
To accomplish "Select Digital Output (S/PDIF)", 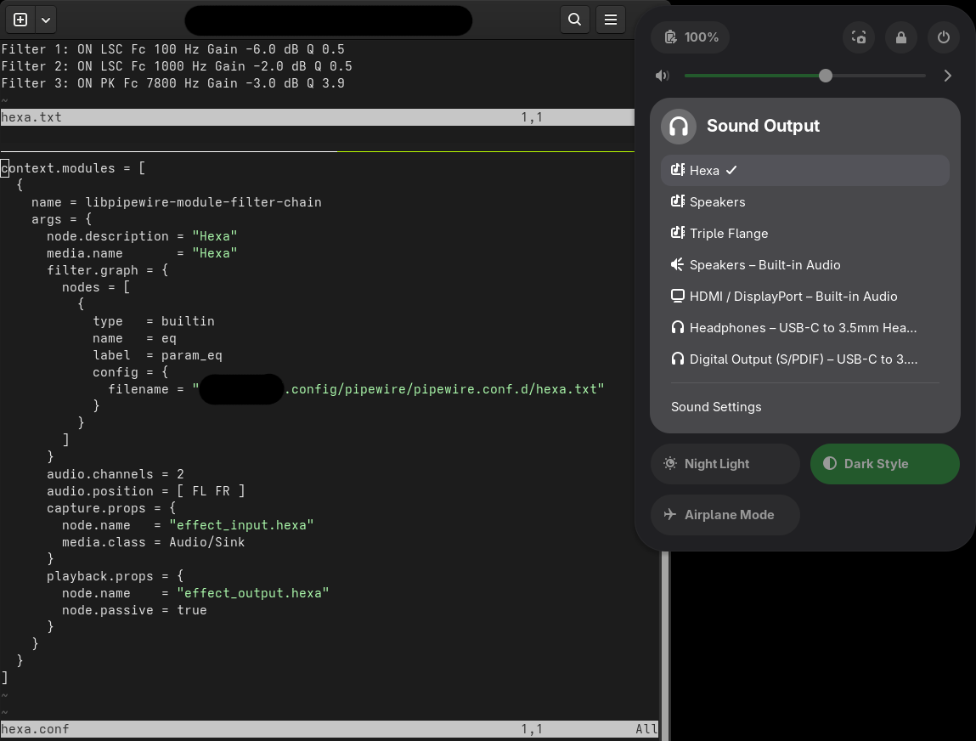I will click(804, 359).
